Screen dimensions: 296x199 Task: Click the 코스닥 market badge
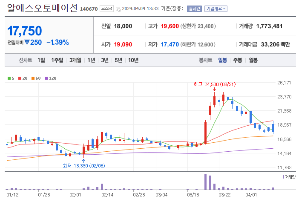click(x=106, y=9)
